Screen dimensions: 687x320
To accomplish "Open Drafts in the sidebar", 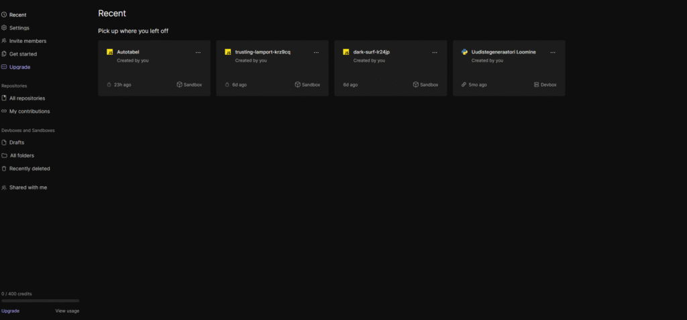I will coord(17,143).
